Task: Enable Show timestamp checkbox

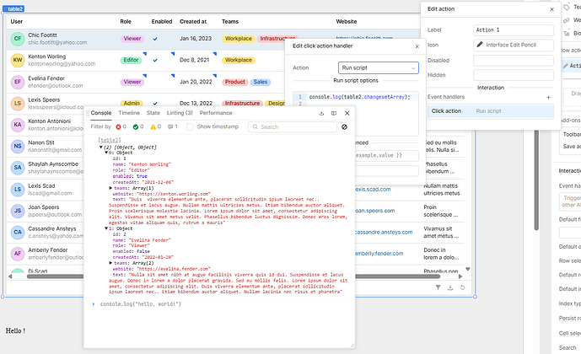Action: coord(190,126)
